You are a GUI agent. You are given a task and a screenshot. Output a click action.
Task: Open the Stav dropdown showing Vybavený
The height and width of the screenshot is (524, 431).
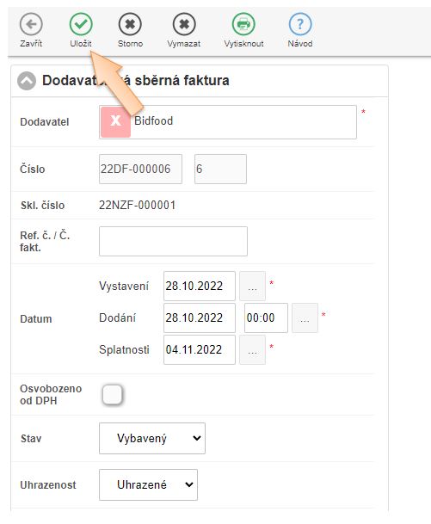(152, 438)
